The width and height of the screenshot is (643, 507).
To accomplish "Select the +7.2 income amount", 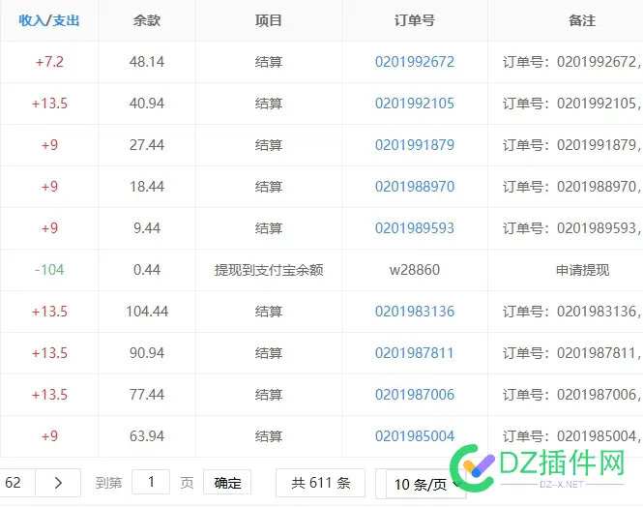I will tap(49, 62).
